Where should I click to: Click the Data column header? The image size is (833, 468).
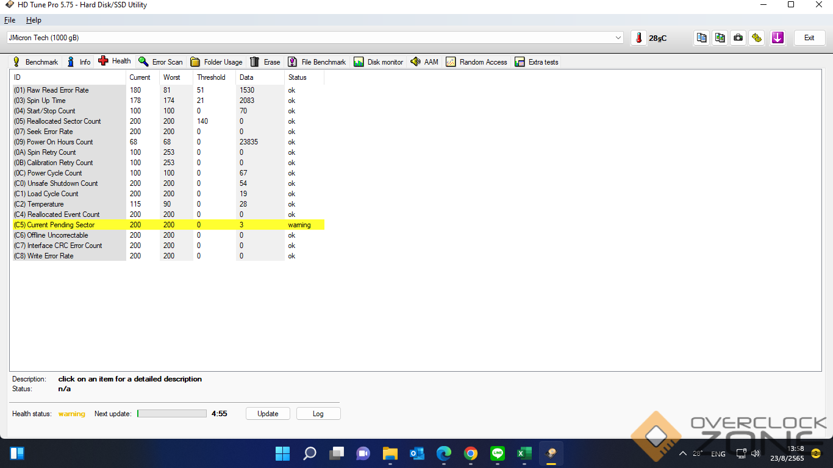click(x=260, y=77)
